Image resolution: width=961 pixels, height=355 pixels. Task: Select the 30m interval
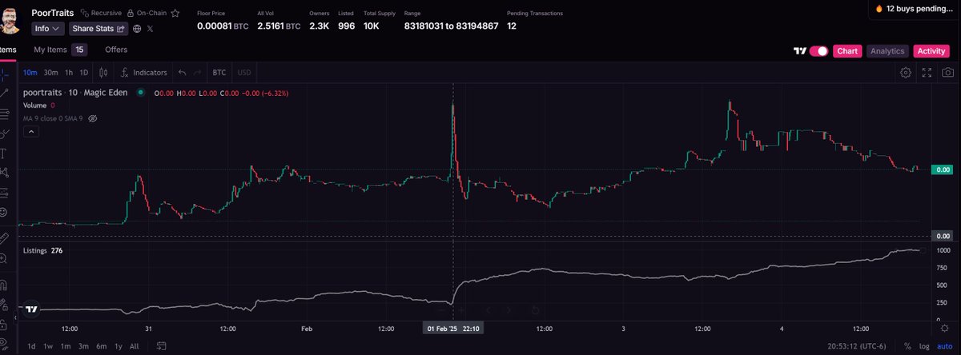[50, 72]
